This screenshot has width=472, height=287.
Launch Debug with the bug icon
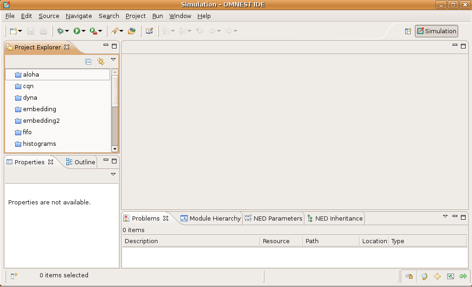point(60,31)
